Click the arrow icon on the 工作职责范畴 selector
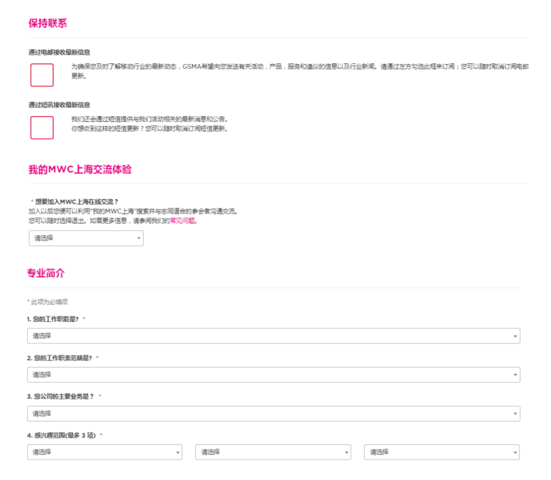The height and width of the screenshot is (480, 551). (515, 375)
